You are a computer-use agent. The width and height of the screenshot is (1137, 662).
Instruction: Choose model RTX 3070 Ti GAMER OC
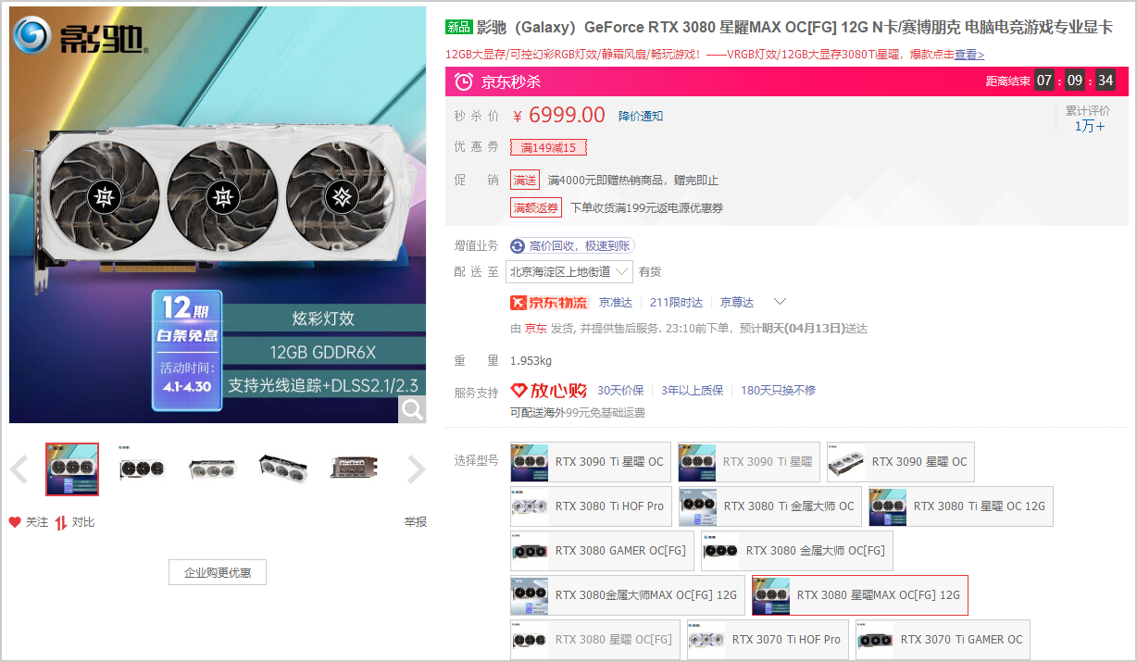(x=943, y=640)
